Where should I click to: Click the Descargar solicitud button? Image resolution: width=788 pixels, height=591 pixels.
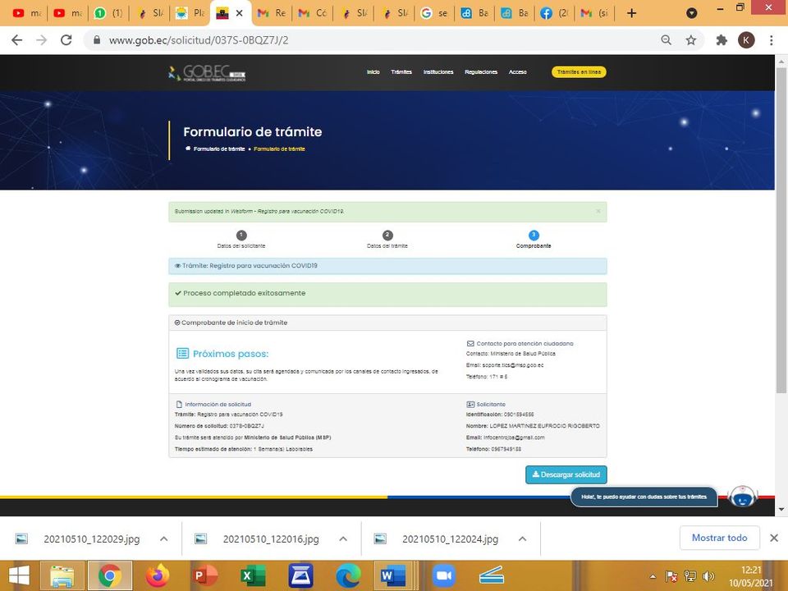tap(566, 474)
